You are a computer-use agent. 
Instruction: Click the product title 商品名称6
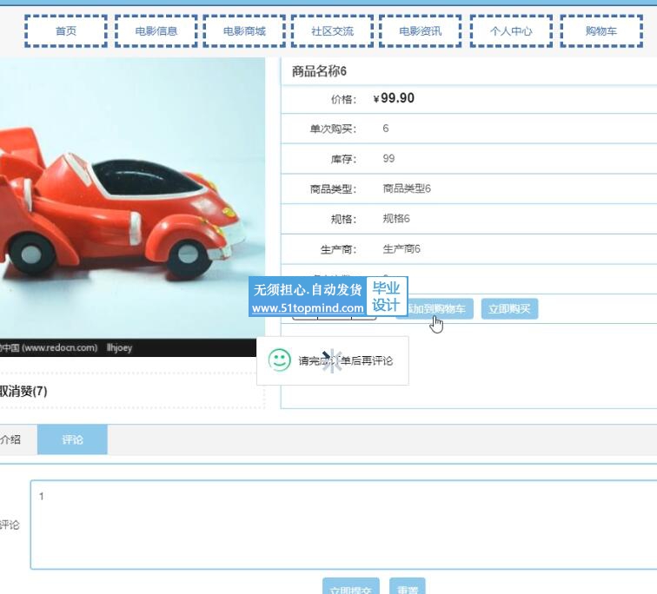[x=319, y=71]
